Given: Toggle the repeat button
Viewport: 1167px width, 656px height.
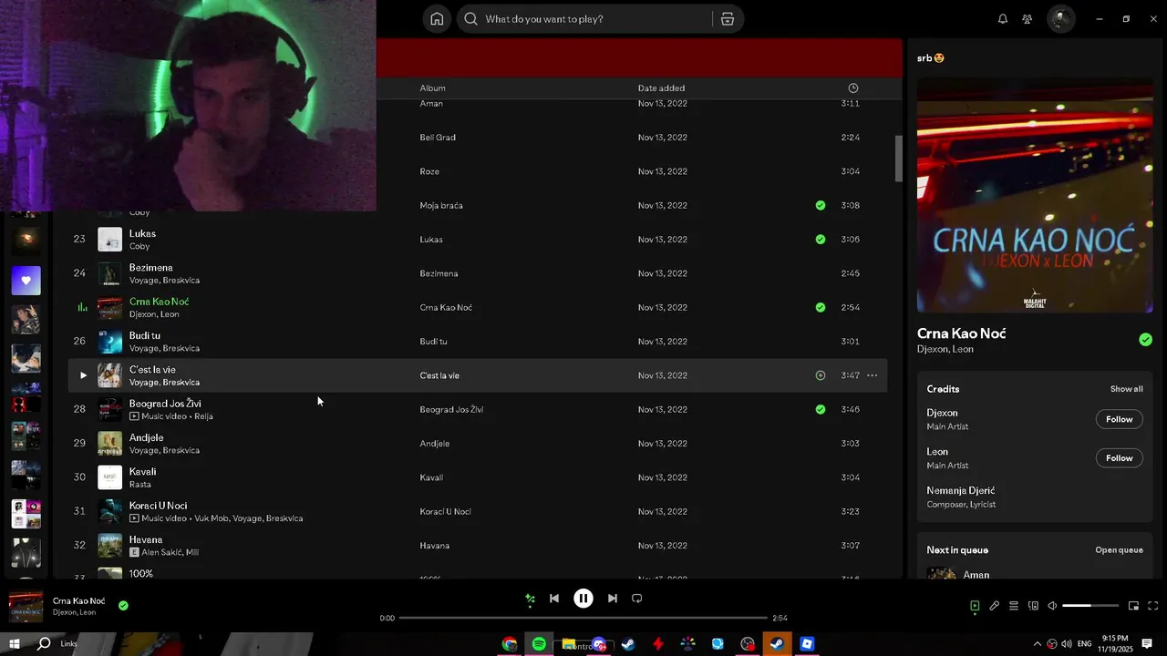Looking at the screenshot, I should point(637,599).
